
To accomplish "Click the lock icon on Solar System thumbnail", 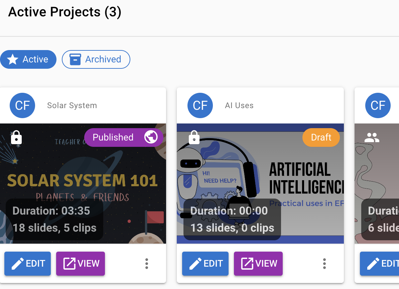I will pos(16,137).
